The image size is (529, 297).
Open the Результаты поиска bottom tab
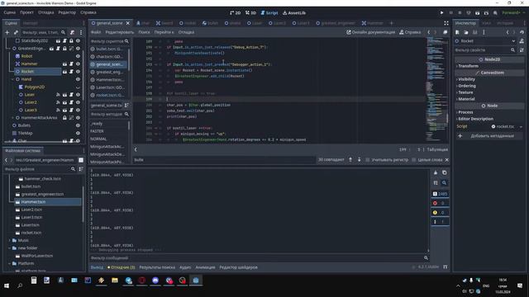[x=157, y=267]
